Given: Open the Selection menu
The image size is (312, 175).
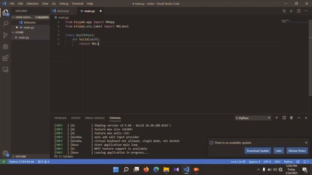Looking at the screenshot, I should (x=33, y=3).
